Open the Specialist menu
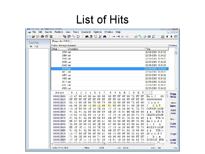Screen dimensions: 205x154 click(86, 32)
